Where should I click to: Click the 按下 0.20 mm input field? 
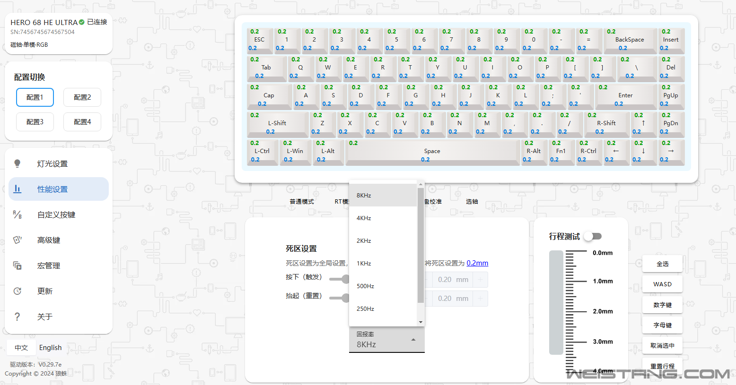coord(453,280)
